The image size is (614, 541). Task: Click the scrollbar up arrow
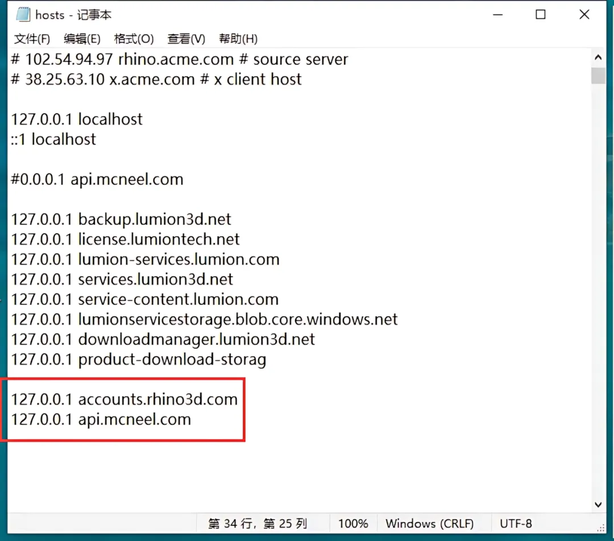pyautogui.click(x=598, y=57)
